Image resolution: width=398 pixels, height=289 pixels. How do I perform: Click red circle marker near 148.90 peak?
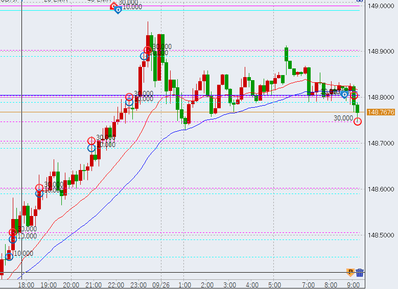(148, 50)
